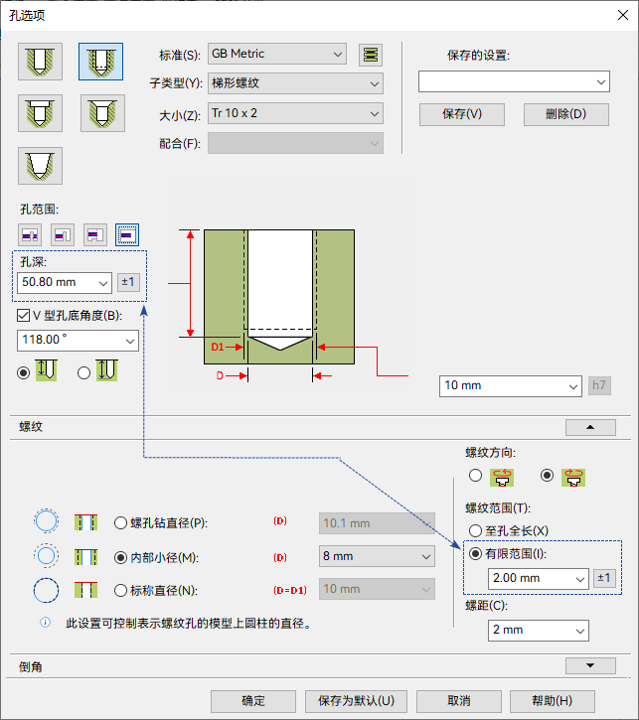639x720 pixels.
Task: Click the standards list icon beside GB Metric
Action: (x=371, y=55)
